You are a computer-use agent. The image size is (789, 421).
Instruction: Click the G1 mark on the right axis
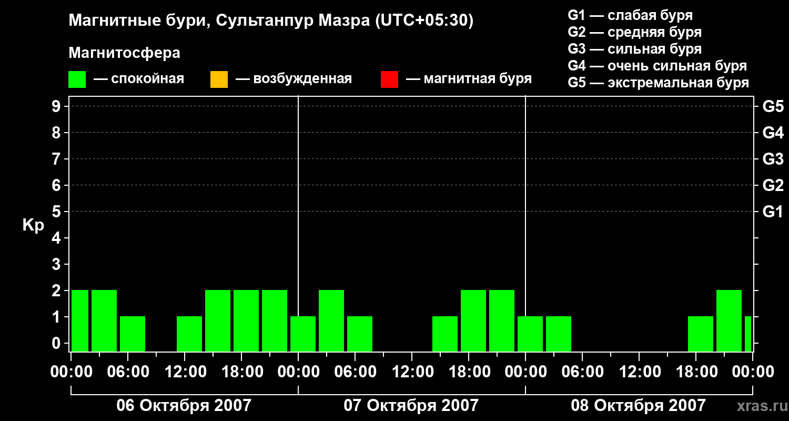coord(773,212)
